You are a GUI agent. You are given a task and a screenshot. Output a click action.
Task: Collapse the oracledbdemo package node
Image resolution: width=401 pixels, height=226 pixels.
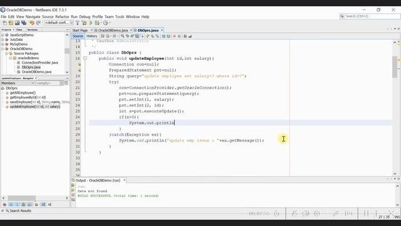pyautogui.click(x=11, y=58)
